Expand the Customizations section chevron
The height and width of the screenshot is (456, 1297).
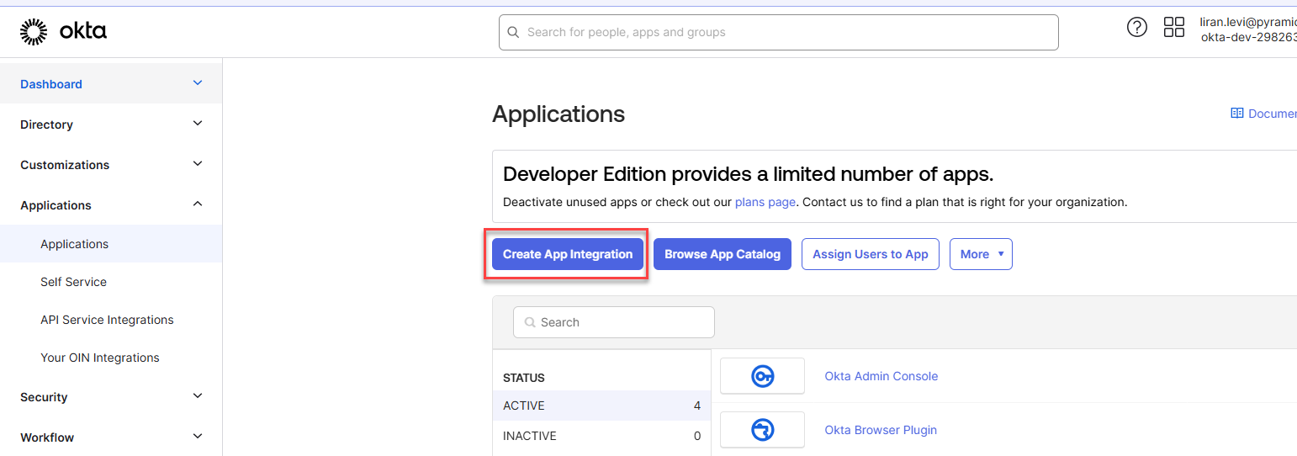click(198, 164)
